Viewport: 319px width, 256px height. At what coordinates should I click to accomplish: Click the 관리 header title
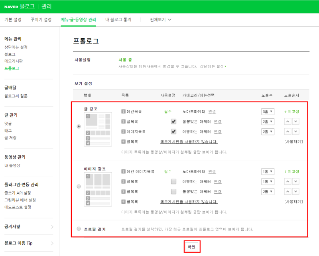coord(47,6)
